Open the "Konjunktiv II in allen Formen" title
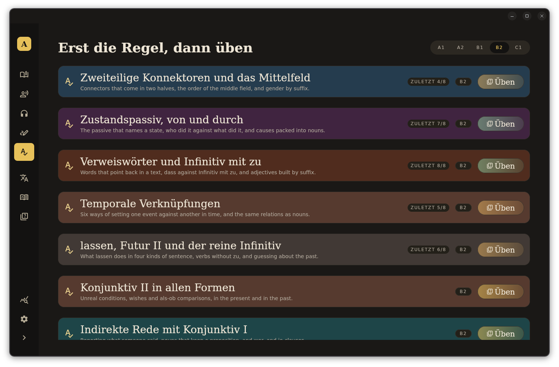The width and height of the screenshot is (559, 367). pos(158,288)
